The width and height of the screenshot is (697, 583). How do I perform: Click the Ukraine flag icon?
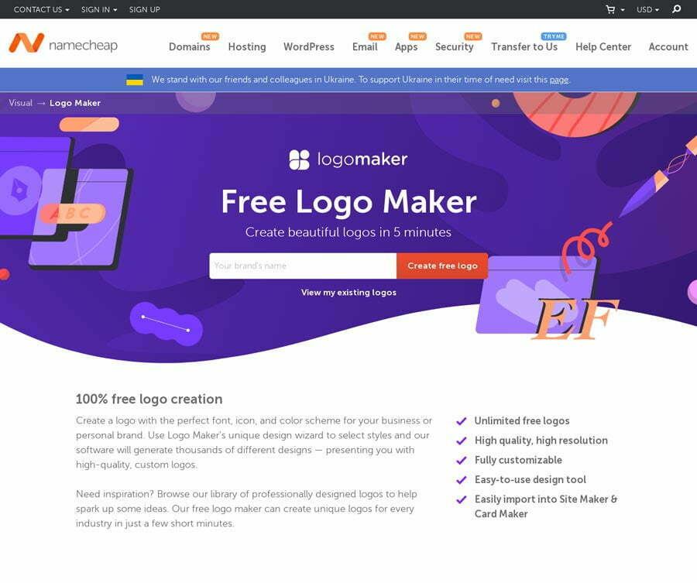[x=135, y=80]
